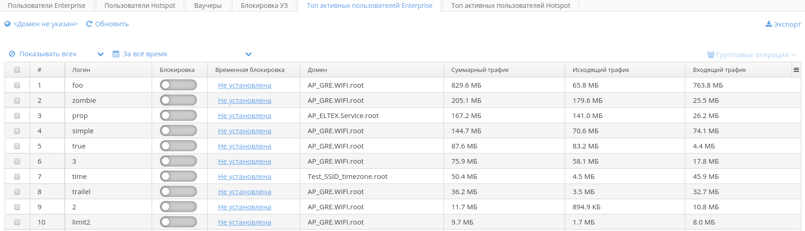Toggle blocking switch for user foo
The width and height of the screenshot is (805, 231).
tap(178, 85)
